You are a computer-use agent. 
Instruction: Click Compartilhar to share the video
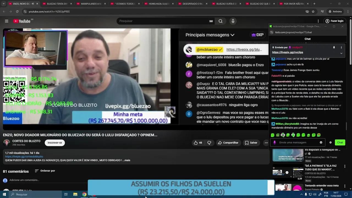click(x=228, y=143)
